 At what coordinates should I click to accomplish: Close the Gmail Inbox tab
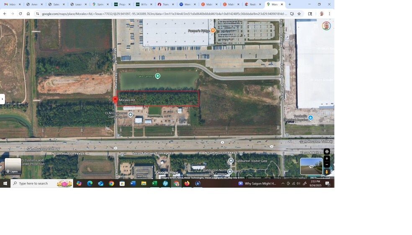coord(20,5)
